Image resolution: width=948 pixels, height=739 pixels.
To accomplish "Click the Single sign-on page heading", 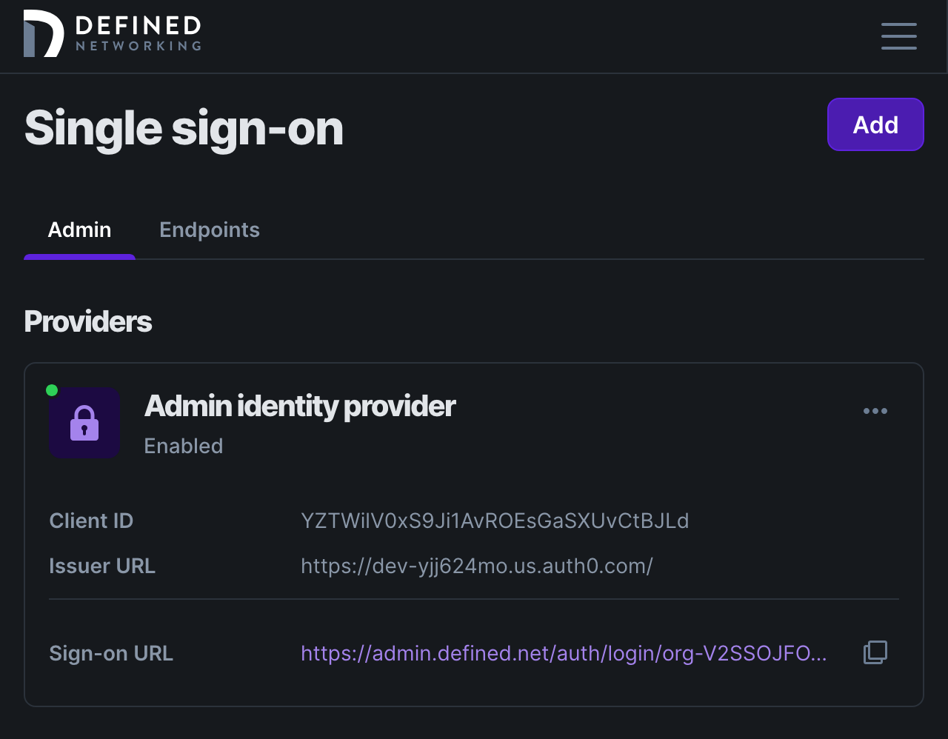I will click(184, 129).
